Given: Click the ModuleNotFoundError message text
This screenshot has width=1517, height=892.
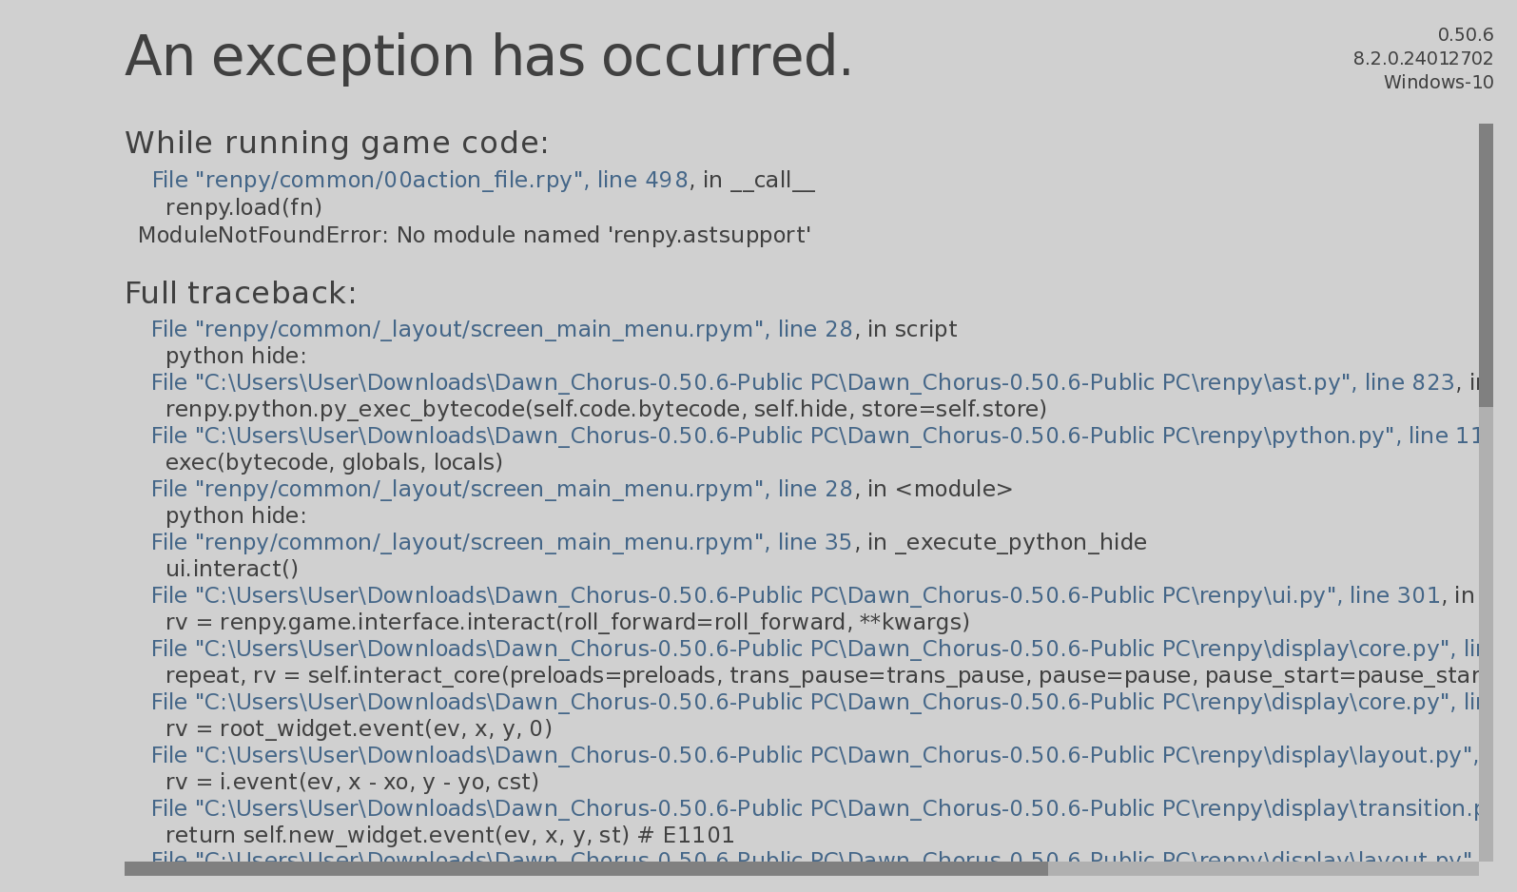Looking at the screenshot, I should point(474,235).
